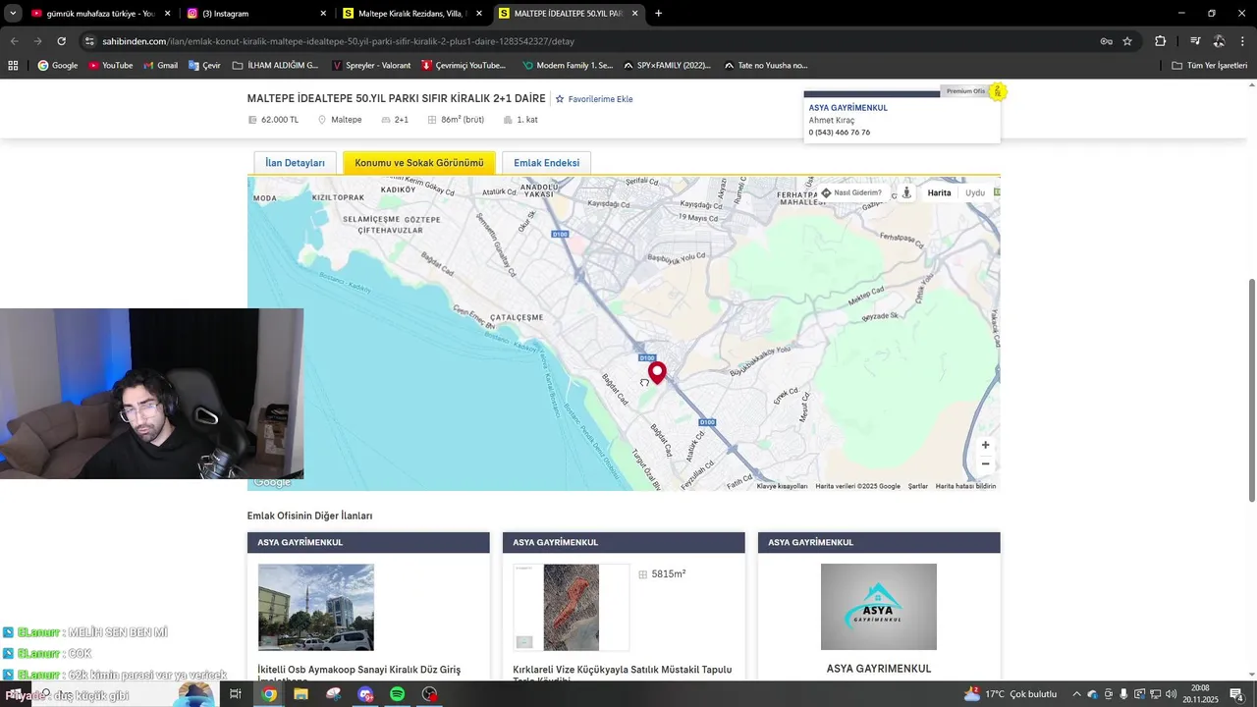
Task: Switch to Maltepe Kiralık Rezidans tab
Action: tap(412, 14)
